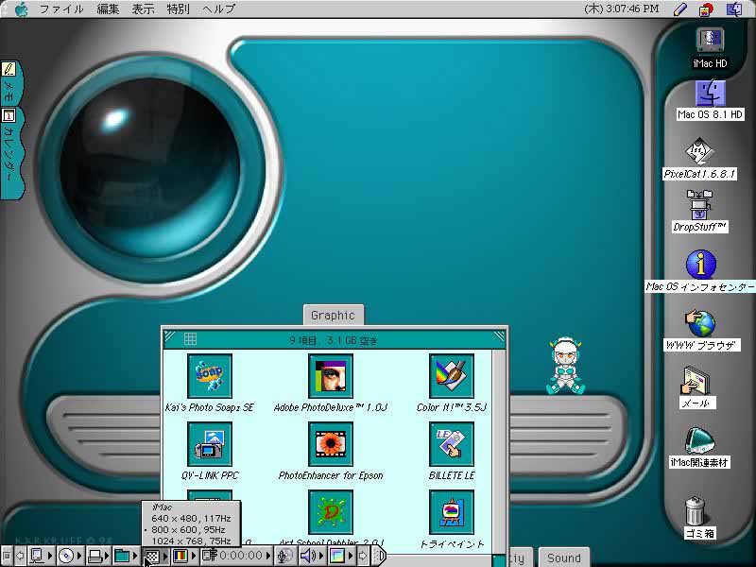Image resolution: width=756 pixels, height=567 pixels.
Task: Choose 1024 × 768, 75Hz resolution
Action: click(x=192, y=541)
